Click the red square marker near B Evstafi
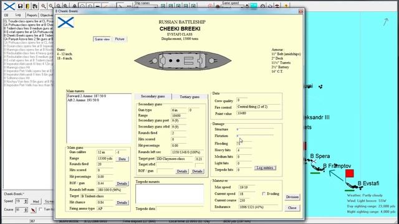 tap(350, 174)
